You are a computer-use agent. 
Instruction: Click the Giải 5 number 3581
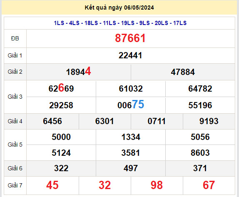pyautogui.click(x=131, y=152)
